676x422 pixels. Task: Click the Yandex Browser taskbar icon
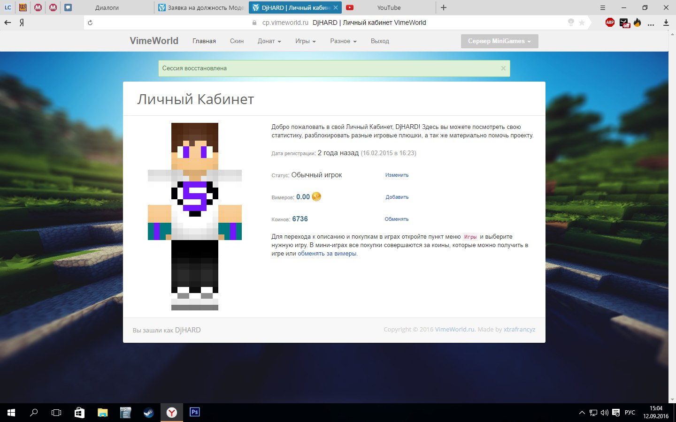(172, 413)
